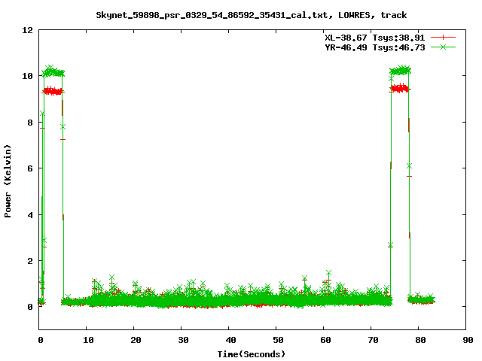Click y-axis tick label 8
This screenshot has height=361, width=482.
coord(30,123)
